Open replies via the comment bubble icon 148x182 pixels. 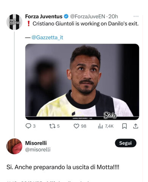click(x=28, y=126)
